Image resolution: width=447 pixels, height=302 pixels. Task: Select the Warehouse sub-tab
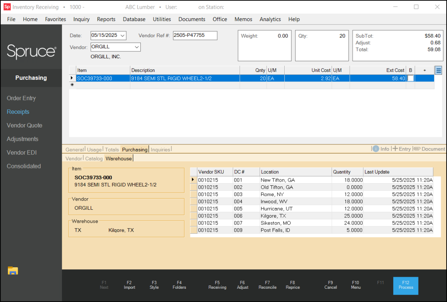pos(119,158)
